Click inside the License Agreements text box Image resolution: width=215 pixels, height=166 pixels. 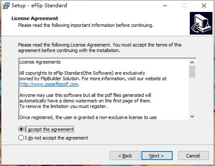[104, 89]
